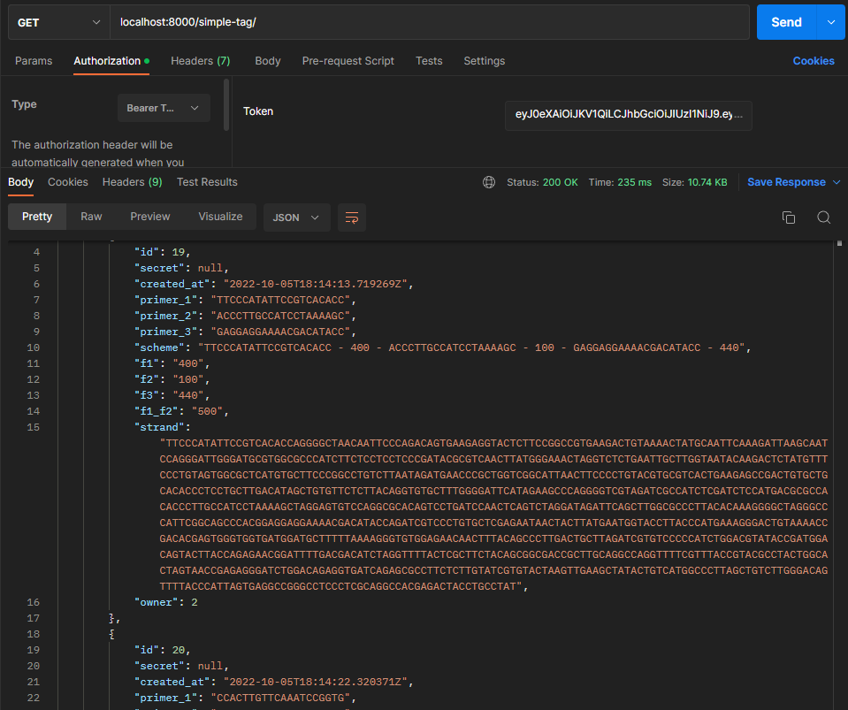This screenshot has height=710, width=848.
Task: Open the HTTP method dropdown showing GET
Action: tap(57, 21)
